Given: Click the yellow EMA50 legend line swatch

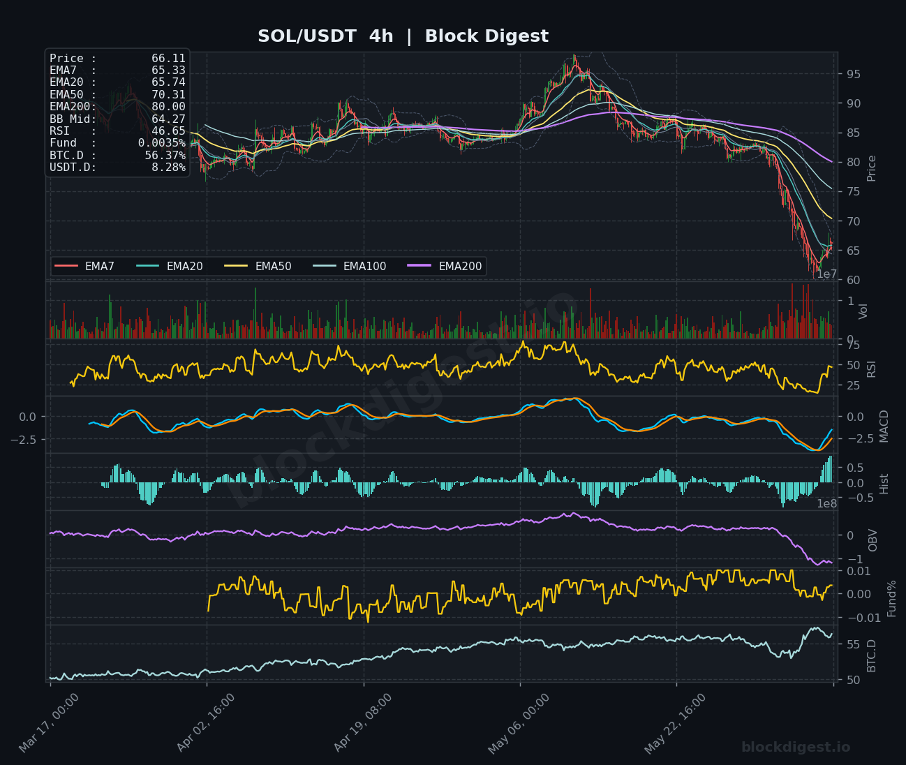Looking at the screenshot, I should [237, 266].
